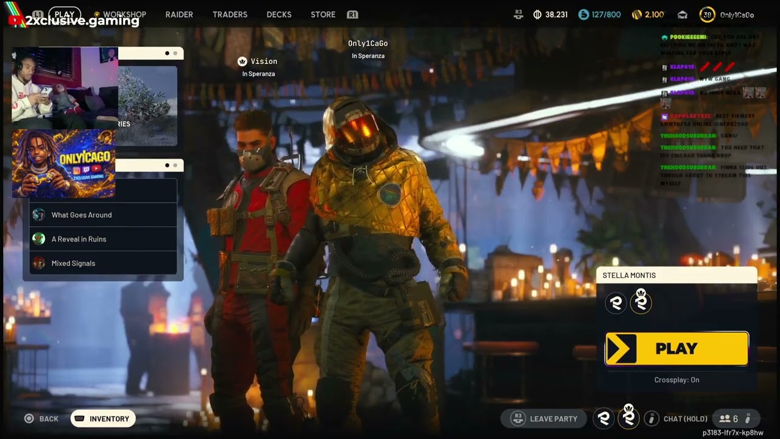This screenshot has width=780, height=439.
Task: Click crowned party leader emblem in bottom bar
Action: click(x=628, y=418)
